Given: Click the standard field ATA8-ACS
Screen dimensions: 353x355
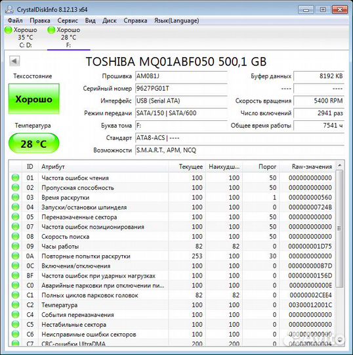Looking at the screenshot, I should coord(239,137).
